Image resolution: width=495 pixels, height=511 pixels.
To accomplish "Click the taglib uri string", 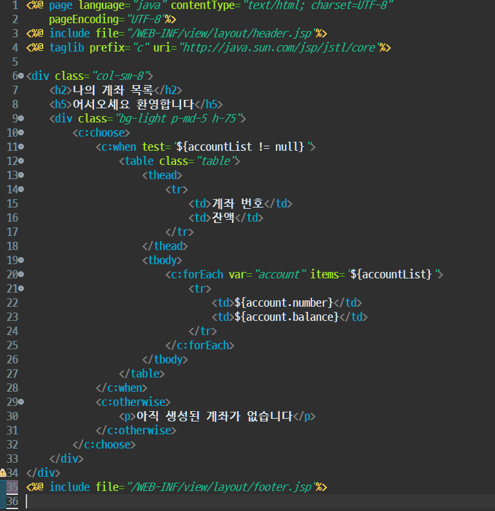I will coord(279,48).
